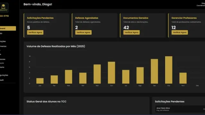This screenshot has height=115, width=205.
Task: Click 'Total de defesas agendadas' subtitle
Action: point(88,22)
